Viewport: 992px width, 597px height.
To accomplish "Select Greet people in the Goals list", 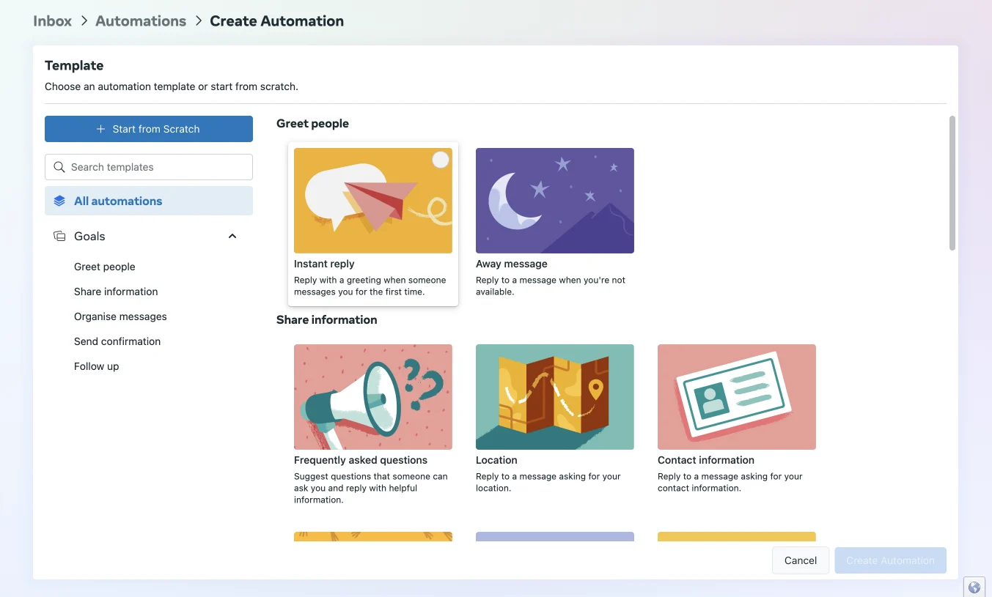I will [x=104, y=267].
